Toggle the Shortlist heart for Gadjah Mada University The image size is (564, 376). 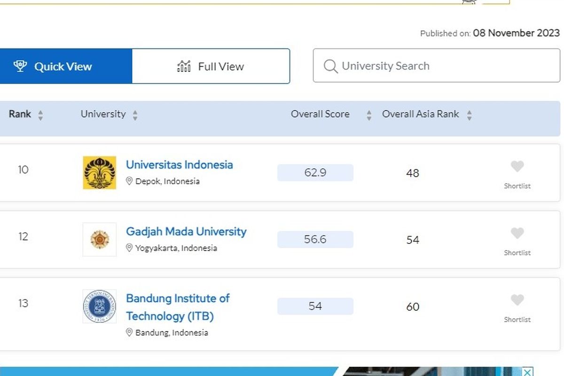517,233
